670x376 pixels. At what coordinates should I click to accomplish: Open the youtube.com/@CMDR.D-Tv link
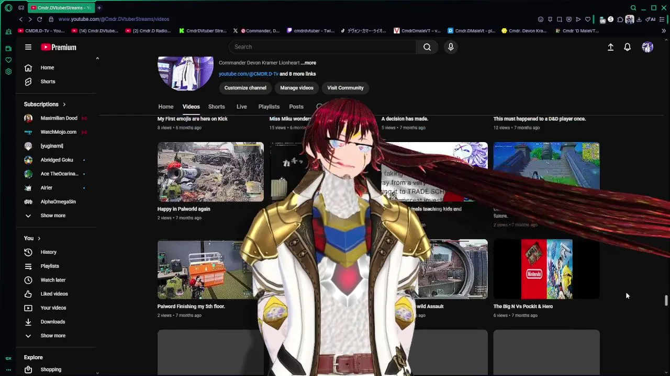248,74
